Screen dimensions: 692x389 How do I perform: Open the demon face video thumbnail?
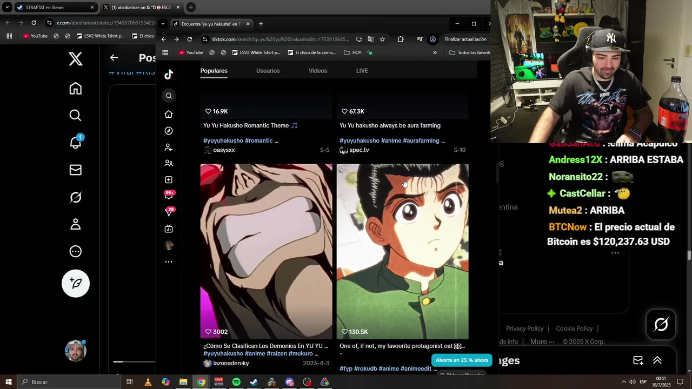tap(266, 251)
